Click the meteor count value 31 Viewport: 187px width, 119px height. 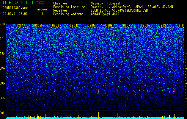43,14
